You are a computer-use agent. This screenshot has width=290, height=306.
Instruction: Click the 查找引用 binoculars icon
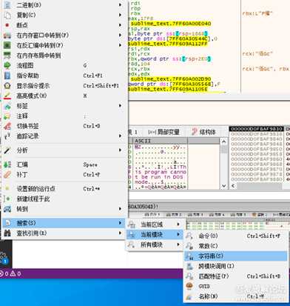click(7, 233)
